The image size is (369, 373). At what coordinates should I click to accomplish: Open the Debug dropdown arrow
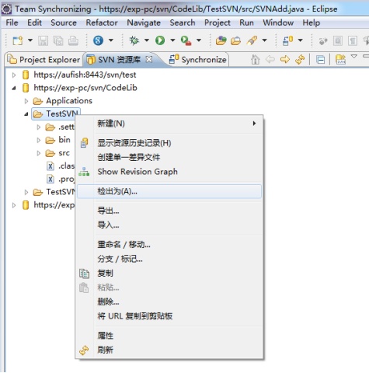point(147,40)
